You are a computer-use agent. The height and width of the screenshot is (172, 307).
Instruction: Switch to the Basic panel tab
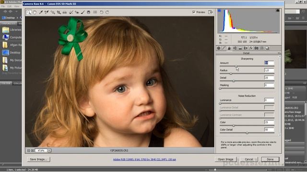pyautogui.click(x=219, y=48)
